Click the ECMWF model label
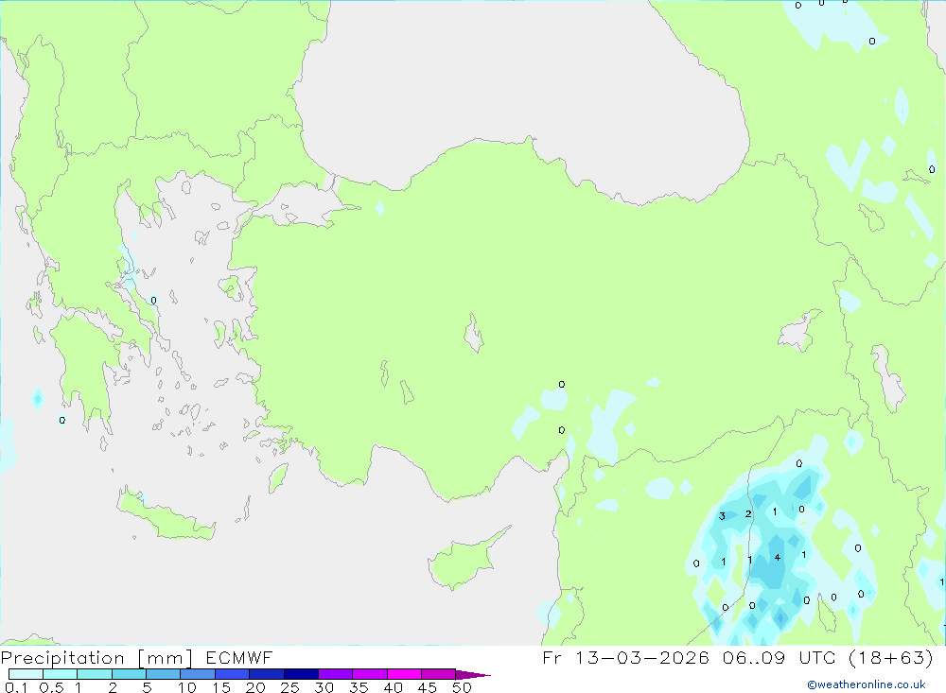946x693 pixels. [239, 657]
